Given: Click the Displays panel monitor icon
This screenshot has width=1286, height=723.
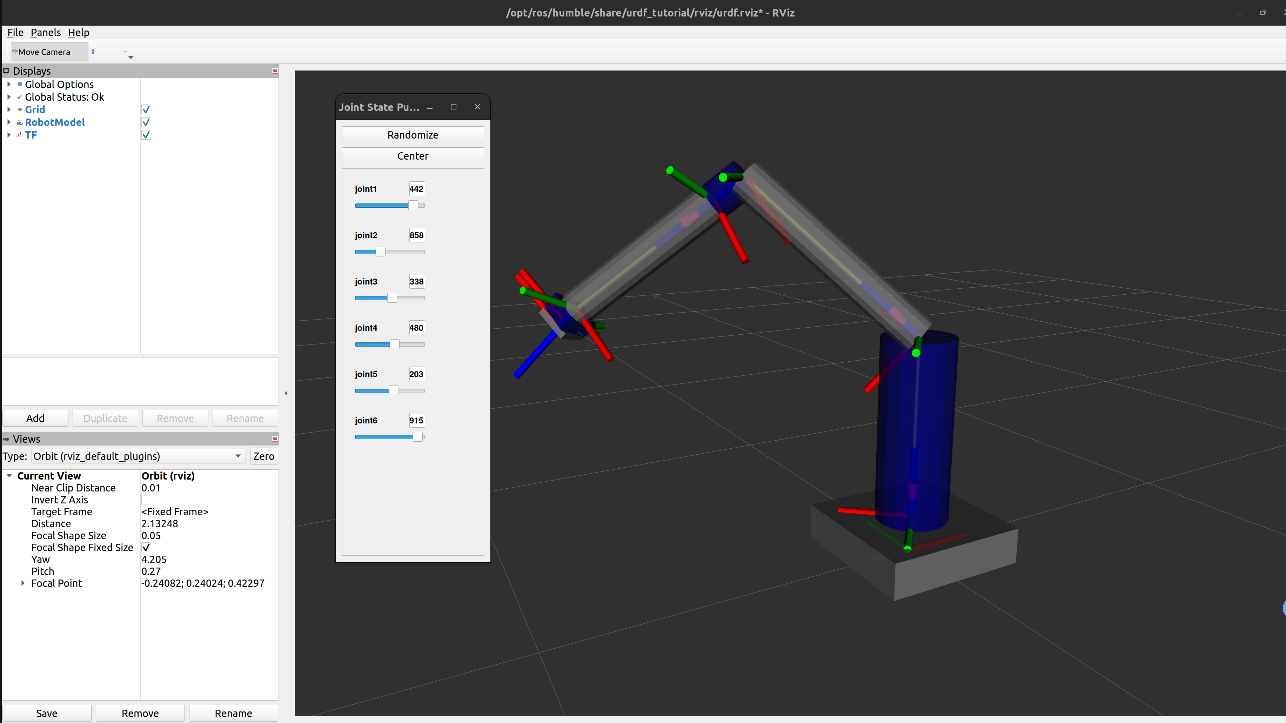Looking at the screenshot, I should tap(6, 71).
